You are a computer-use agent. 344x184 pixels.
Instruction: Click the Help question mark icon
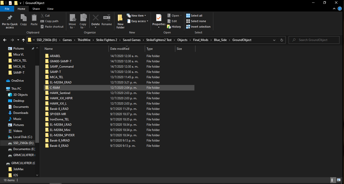pos(340,9)
